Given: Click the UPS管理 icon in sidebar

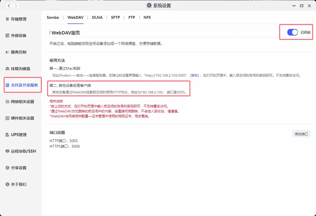Looking at the screenshot, I should 7,135.
